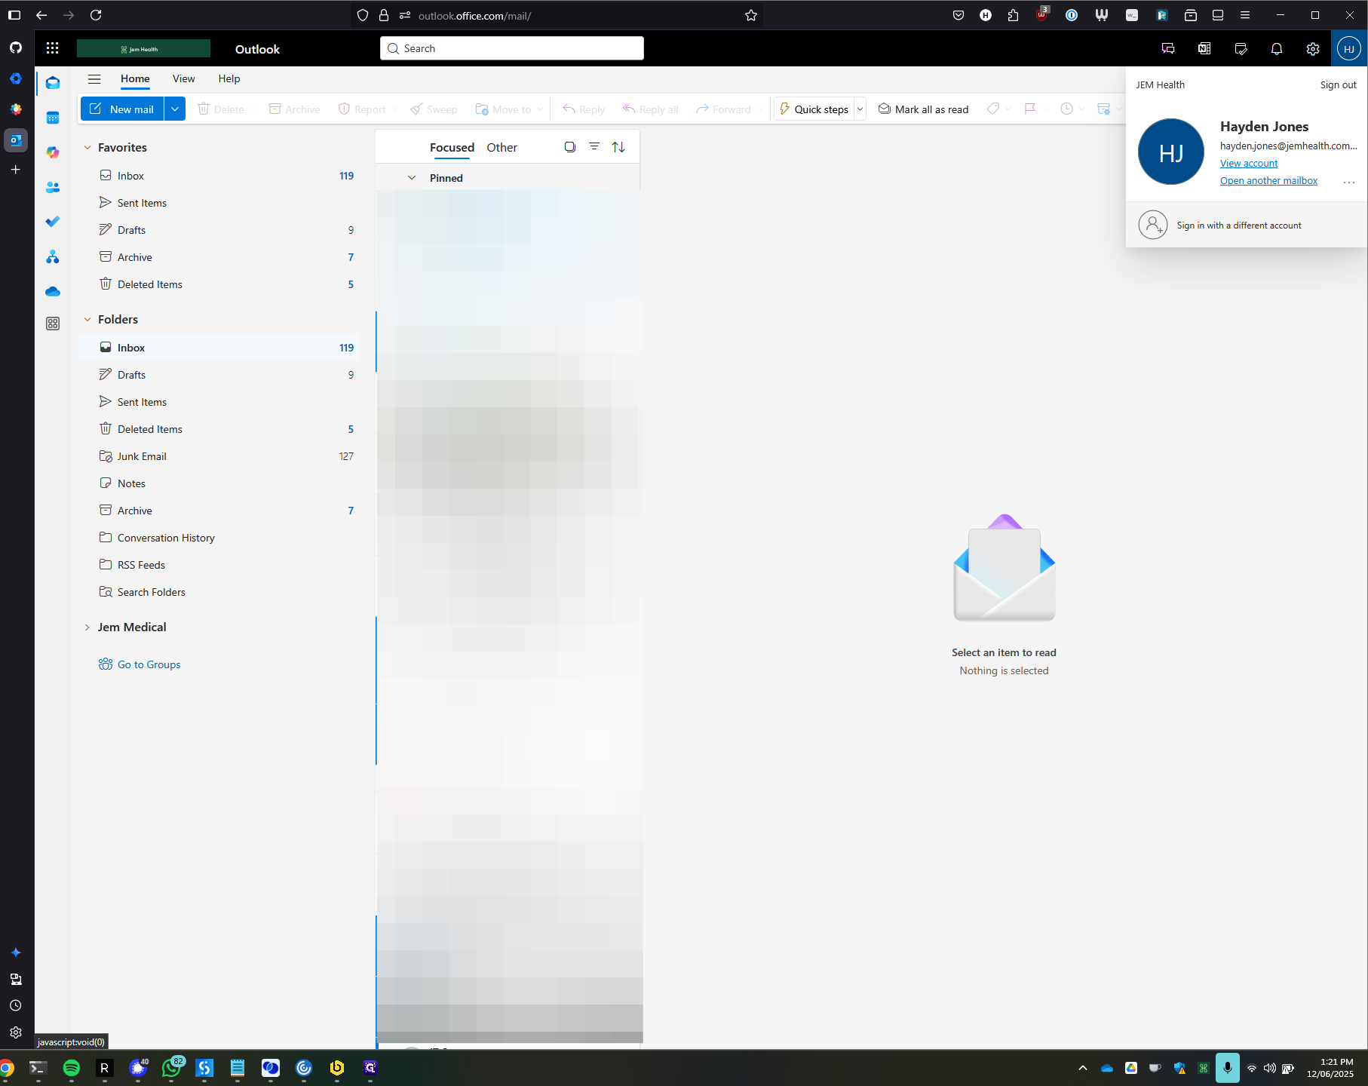1368x1086 pixels.
Task: Open the View account link
Action: [1249, 163]
